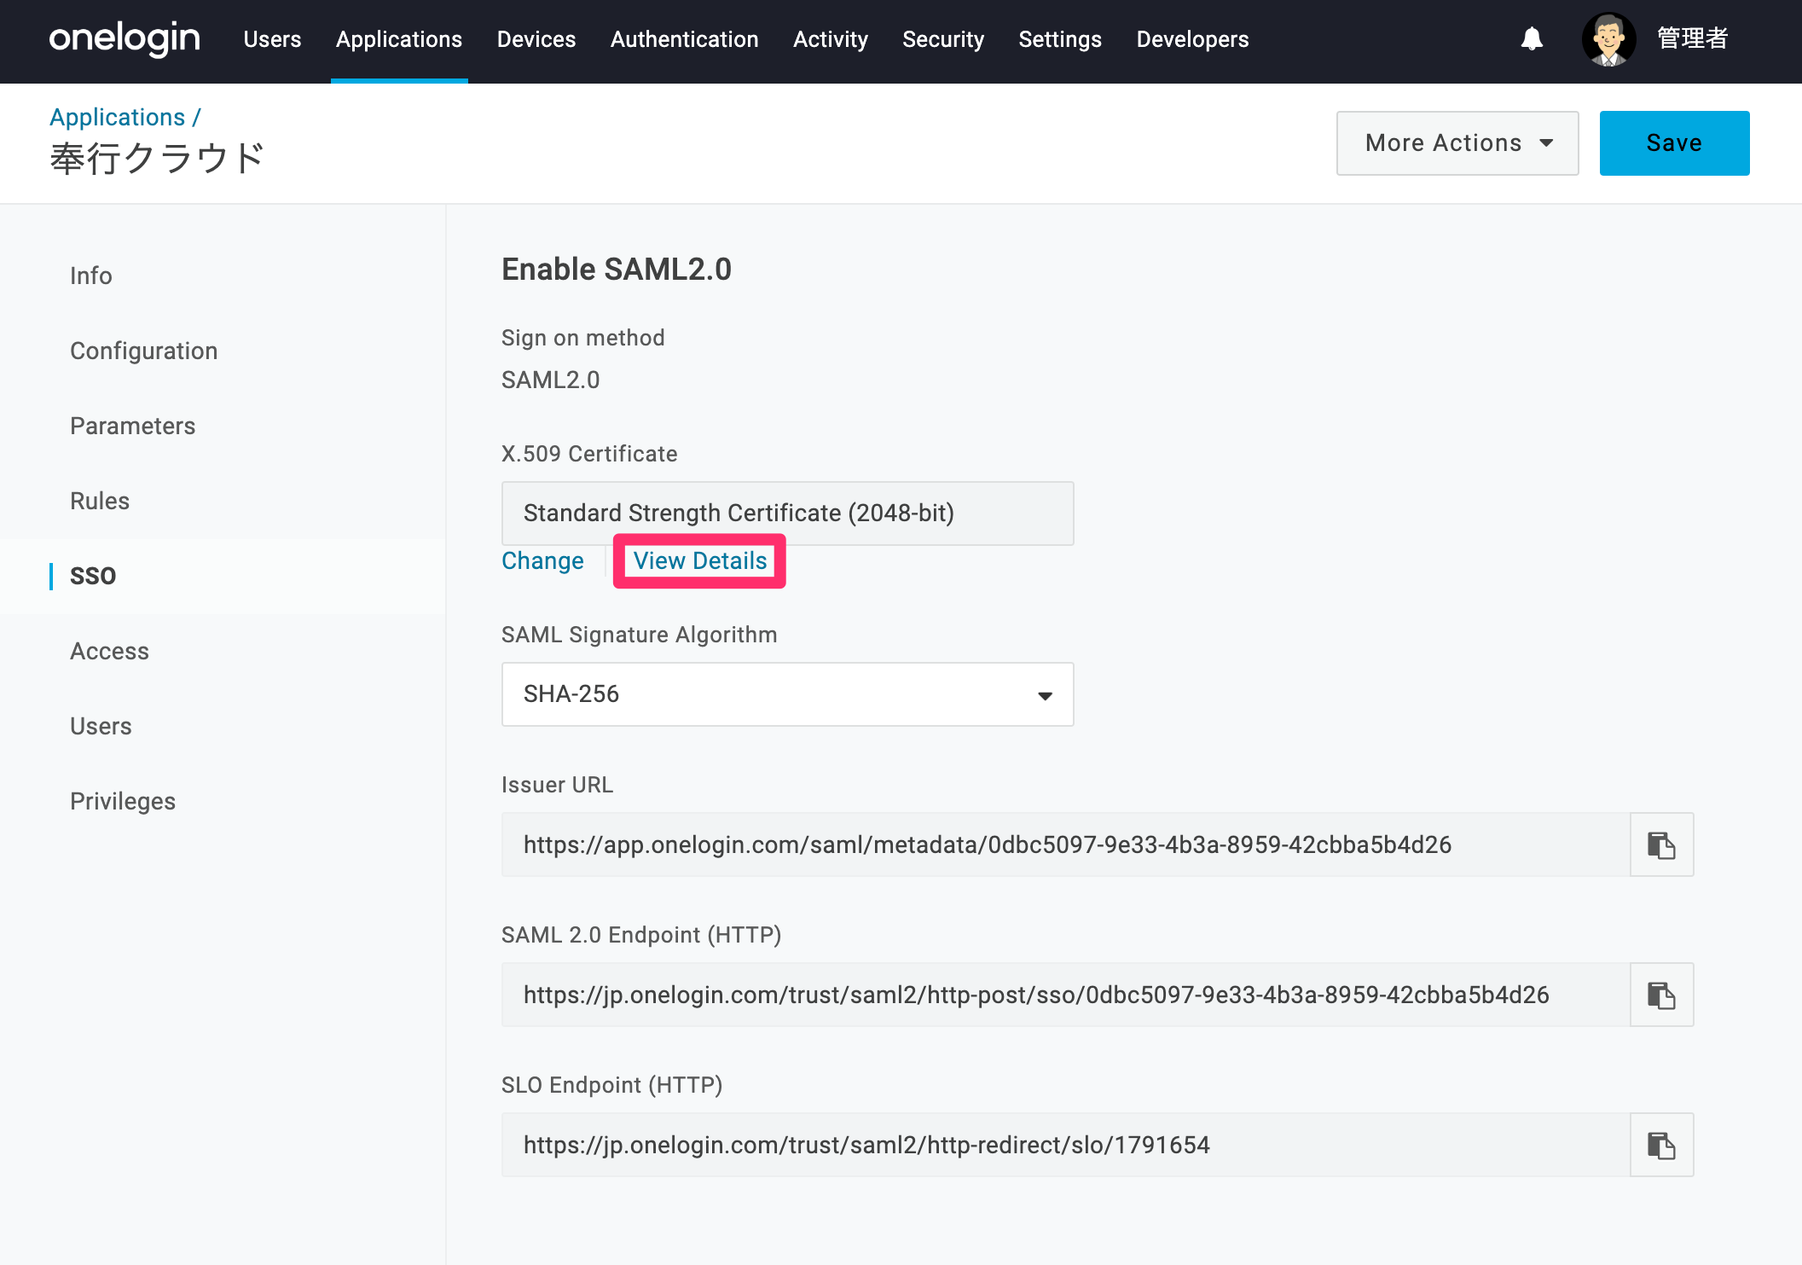Viewport: 1802px width, 1265px height.
Task: Copy the Issuer URL to clipboard
Action: coord(1661,844)
